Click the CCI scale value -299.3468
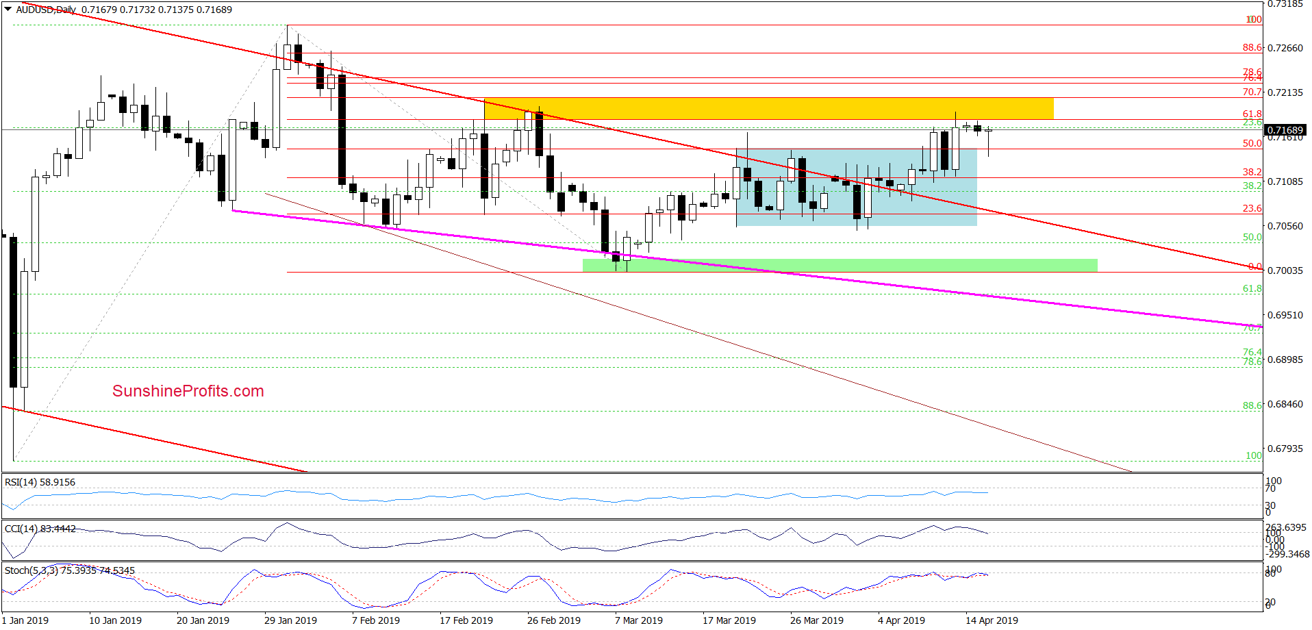Screen dimensions: 1312x630 point(1287,554)
